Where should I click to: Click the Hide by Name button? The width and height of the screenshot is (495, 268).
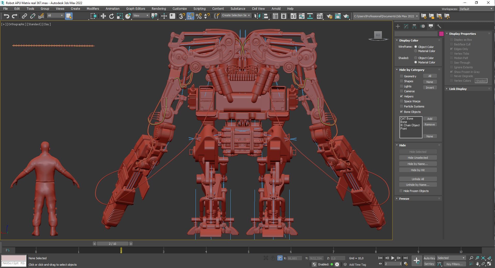(417, 164)
